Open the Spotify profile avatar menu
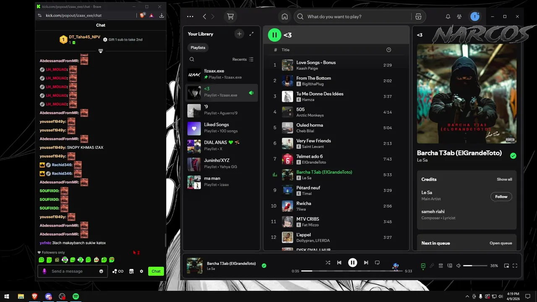 pos(475,16)
